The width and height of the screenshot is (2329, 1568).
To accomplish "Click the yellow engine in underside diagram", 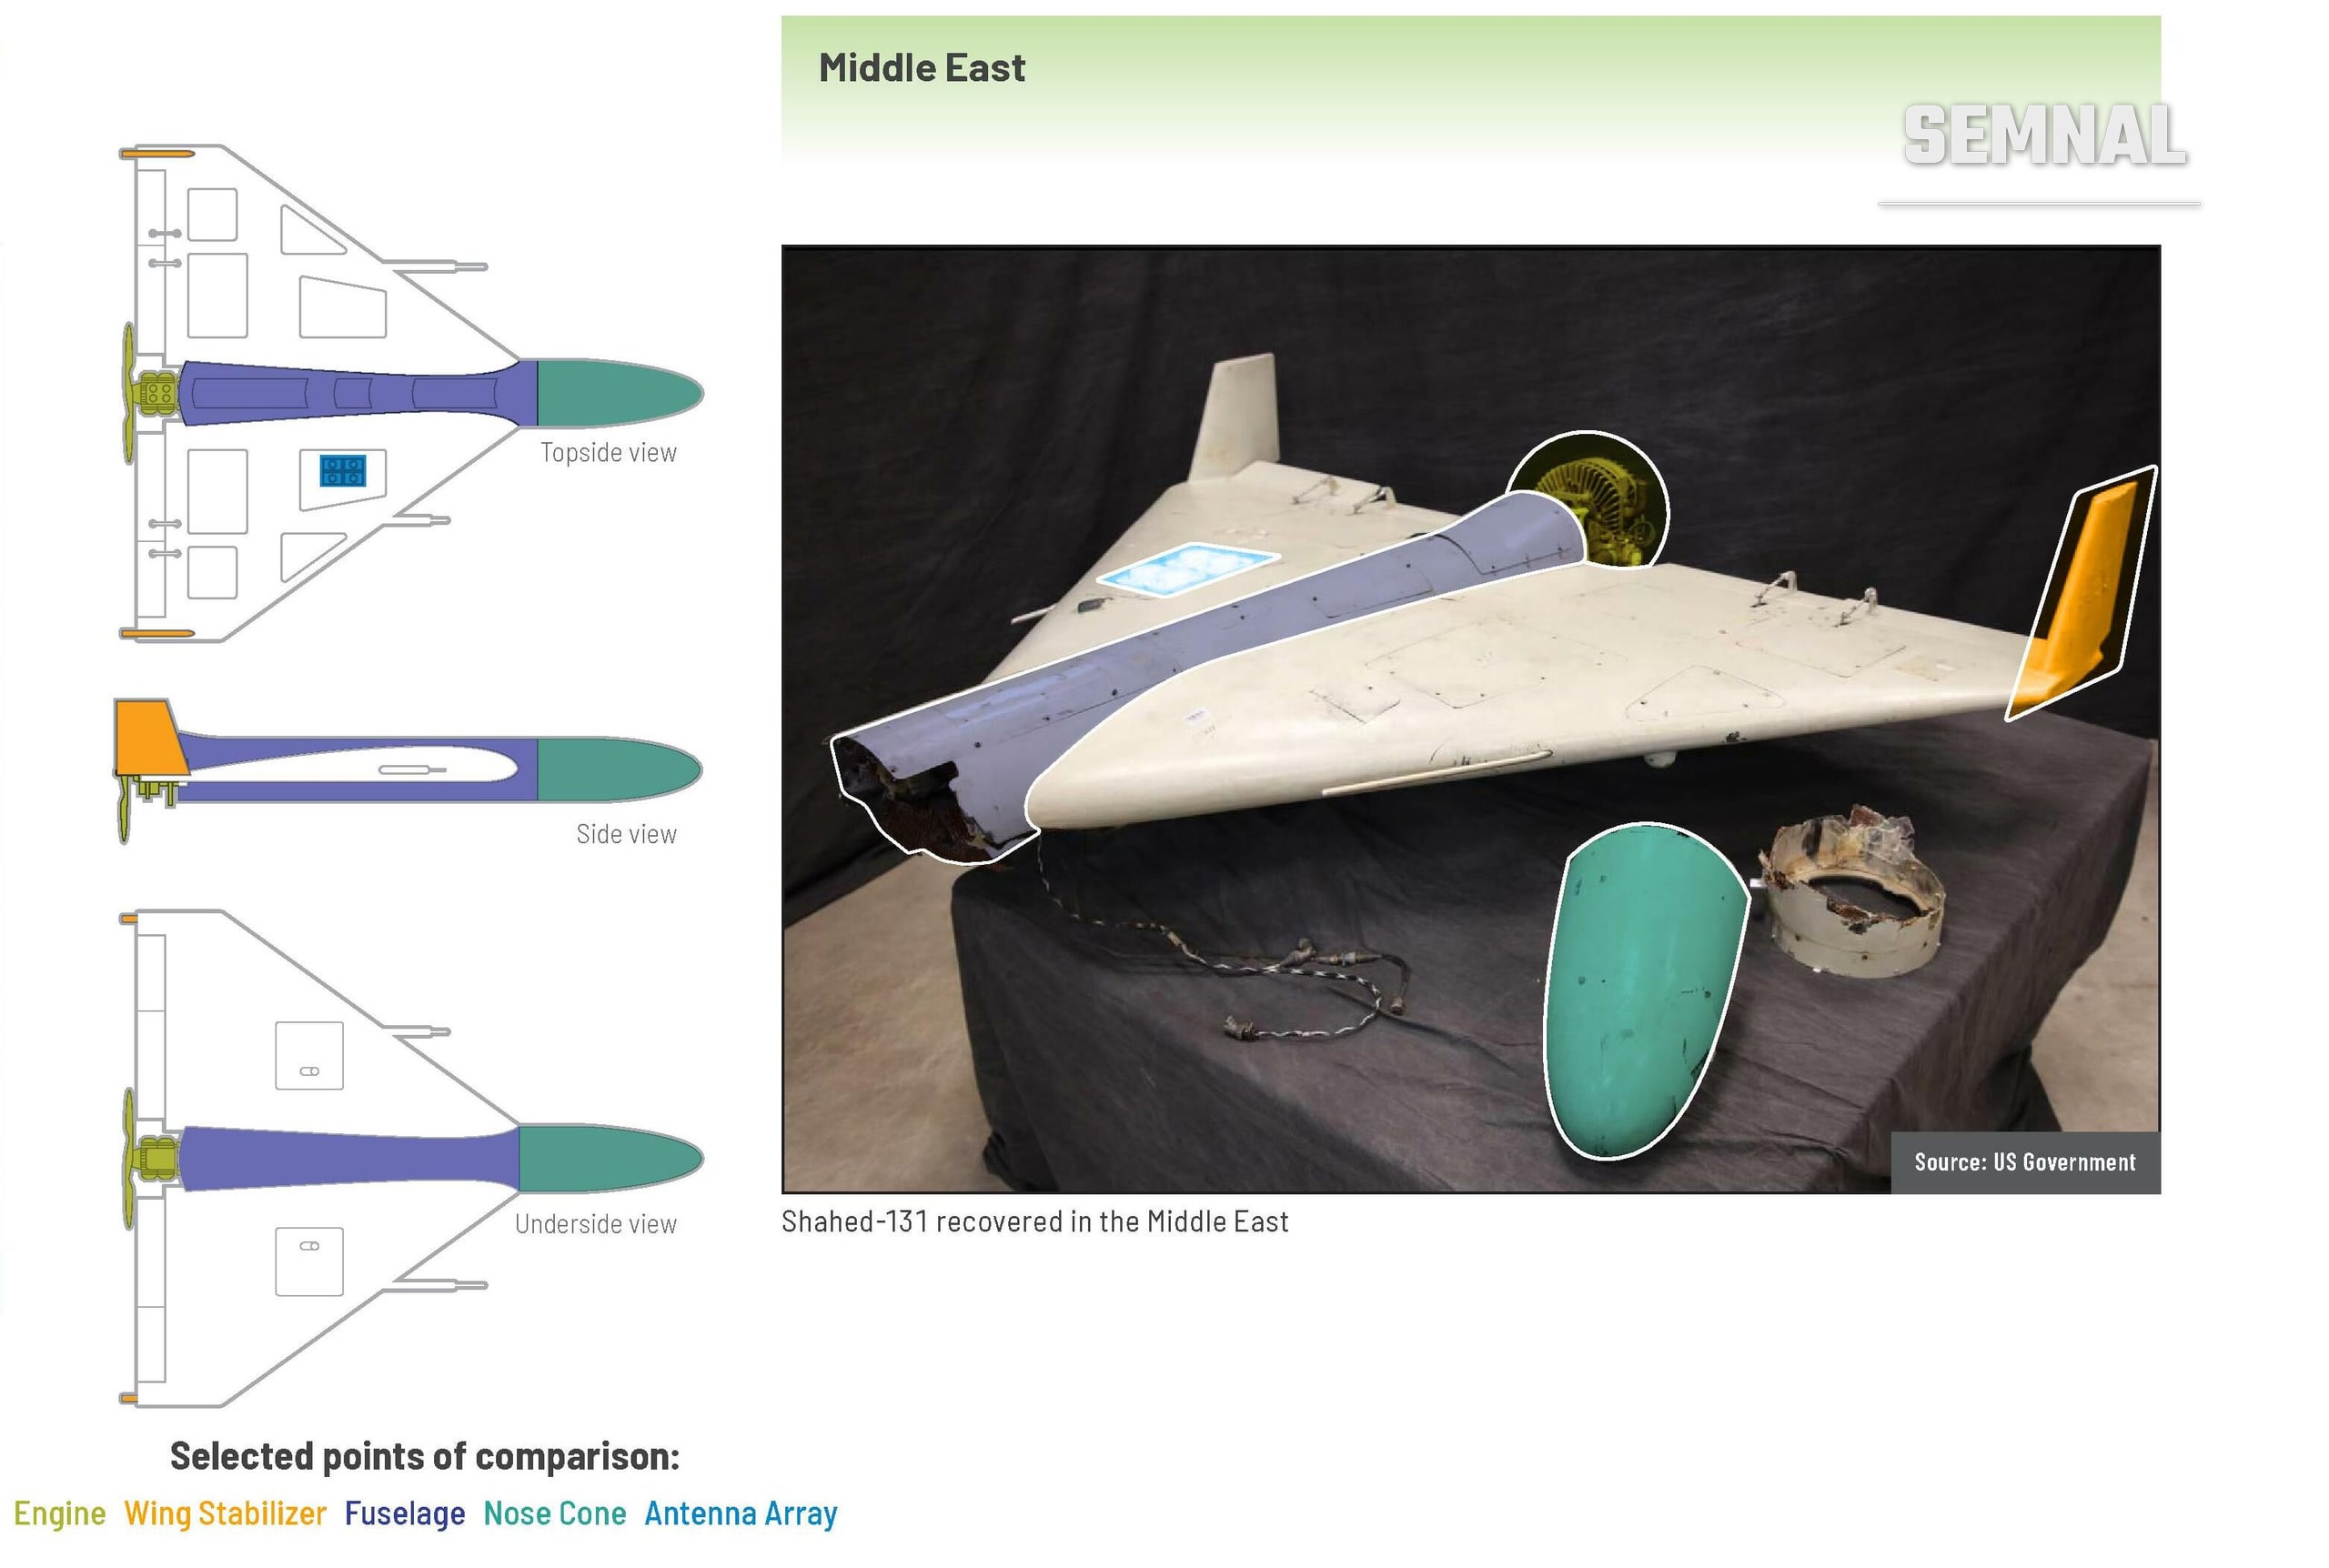I will pos(157,1157).
